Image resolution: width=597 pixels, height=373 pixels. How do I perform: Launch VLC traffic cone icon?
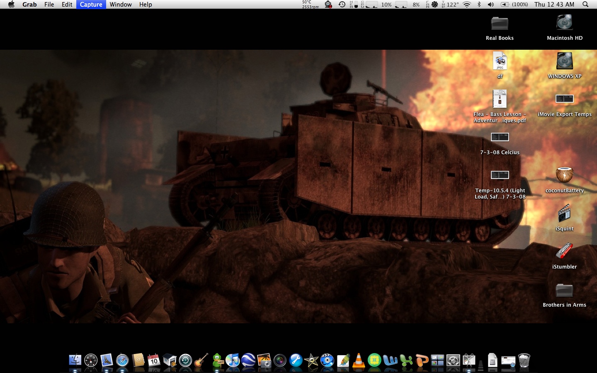pyautogui.click(x=359, y=361)
